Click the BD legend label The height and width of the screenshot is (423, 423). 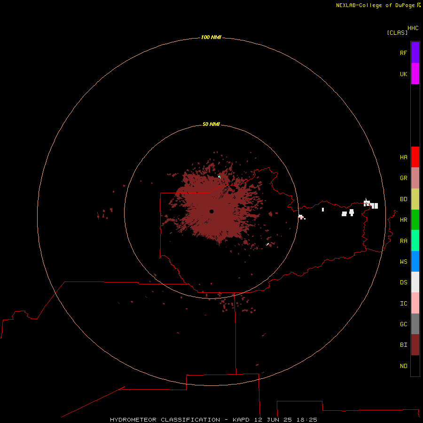click(403, 199)
